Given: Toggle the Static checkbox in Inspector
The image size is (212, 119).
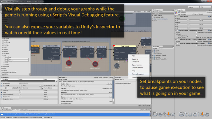Looking at the screenshot, I should point(207,12).
